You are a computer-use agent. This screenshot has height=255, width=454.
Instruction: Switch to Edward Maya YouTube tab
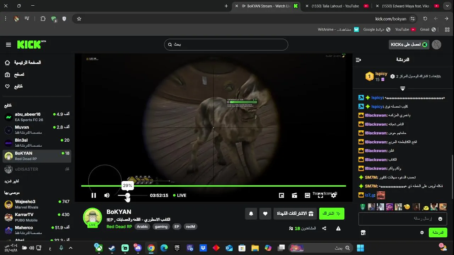tap(405, 6)
